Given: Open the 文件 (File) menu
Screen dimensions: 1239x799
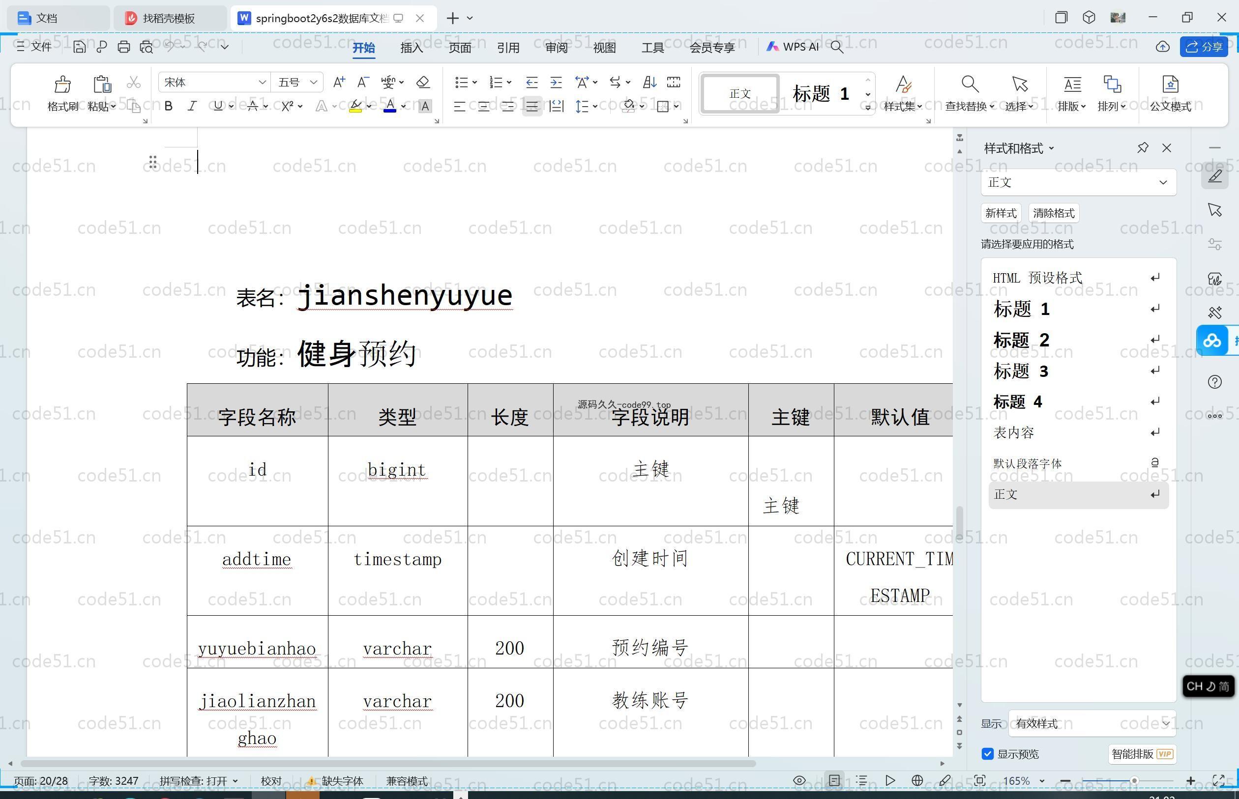Looking at the screenshot, I should pos(34,47).
